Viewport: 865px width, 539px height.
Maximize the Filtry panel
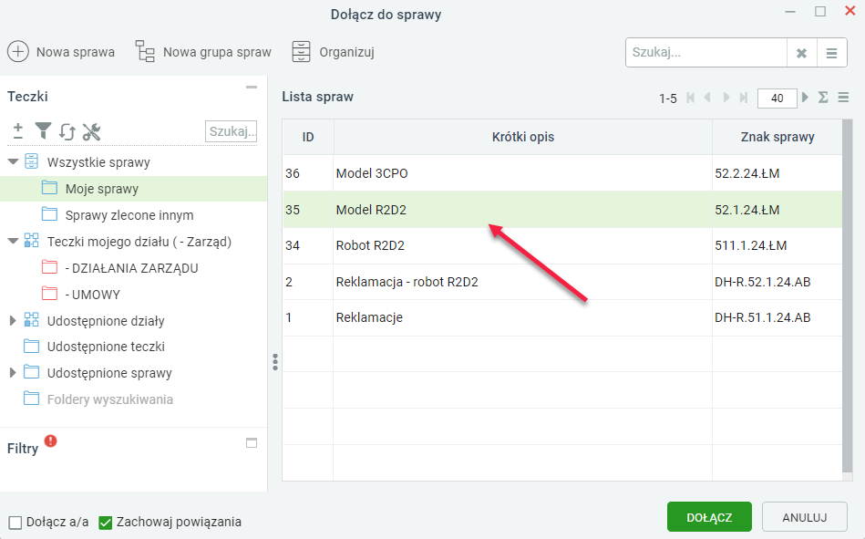point(252,443)
